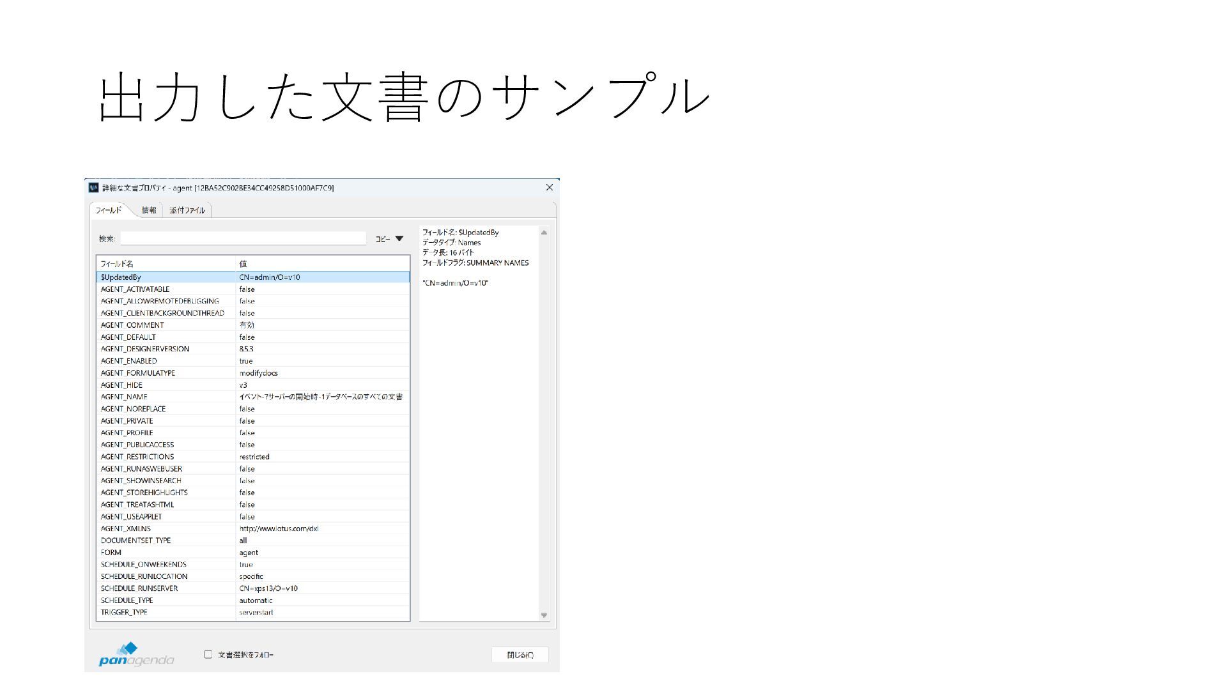Image resolution: width=1227 pixels, height=690 pixels.
Task: Click the dialog title bar app icon
Action: (94, 188)
